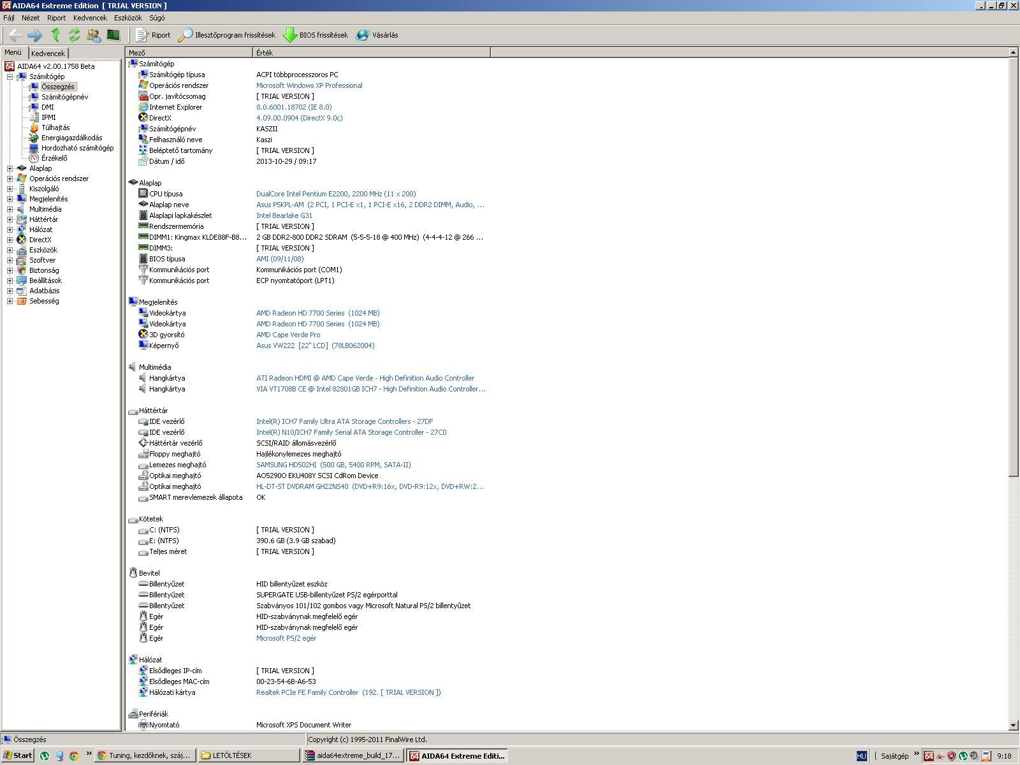Open the Súgó menu
Screen dimensions: 1020x765
(x=157, y=18)
